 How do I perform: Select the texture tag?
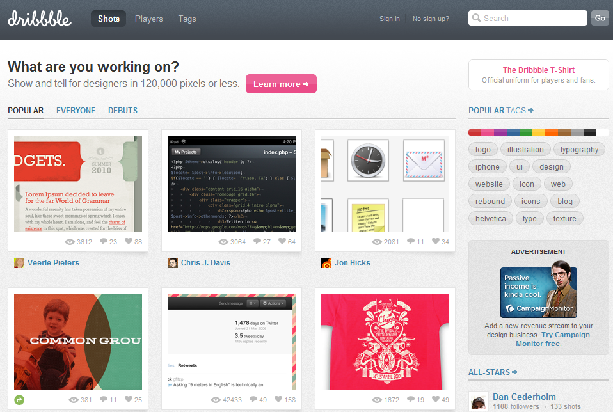(x=564, y=219)
